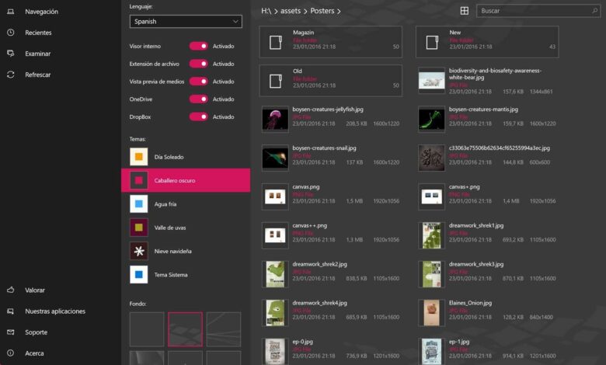Go to H:\ in breadcrumb path
Viewport: 606px width, 365px height.
[266, 11]
